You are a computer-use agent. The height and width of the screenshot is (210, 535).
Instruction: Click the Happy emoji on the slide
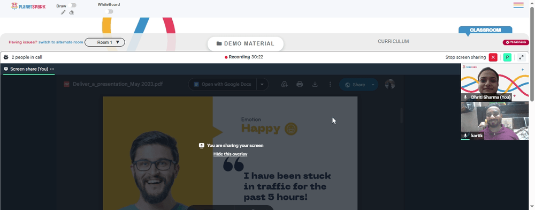tap(291, 129)
